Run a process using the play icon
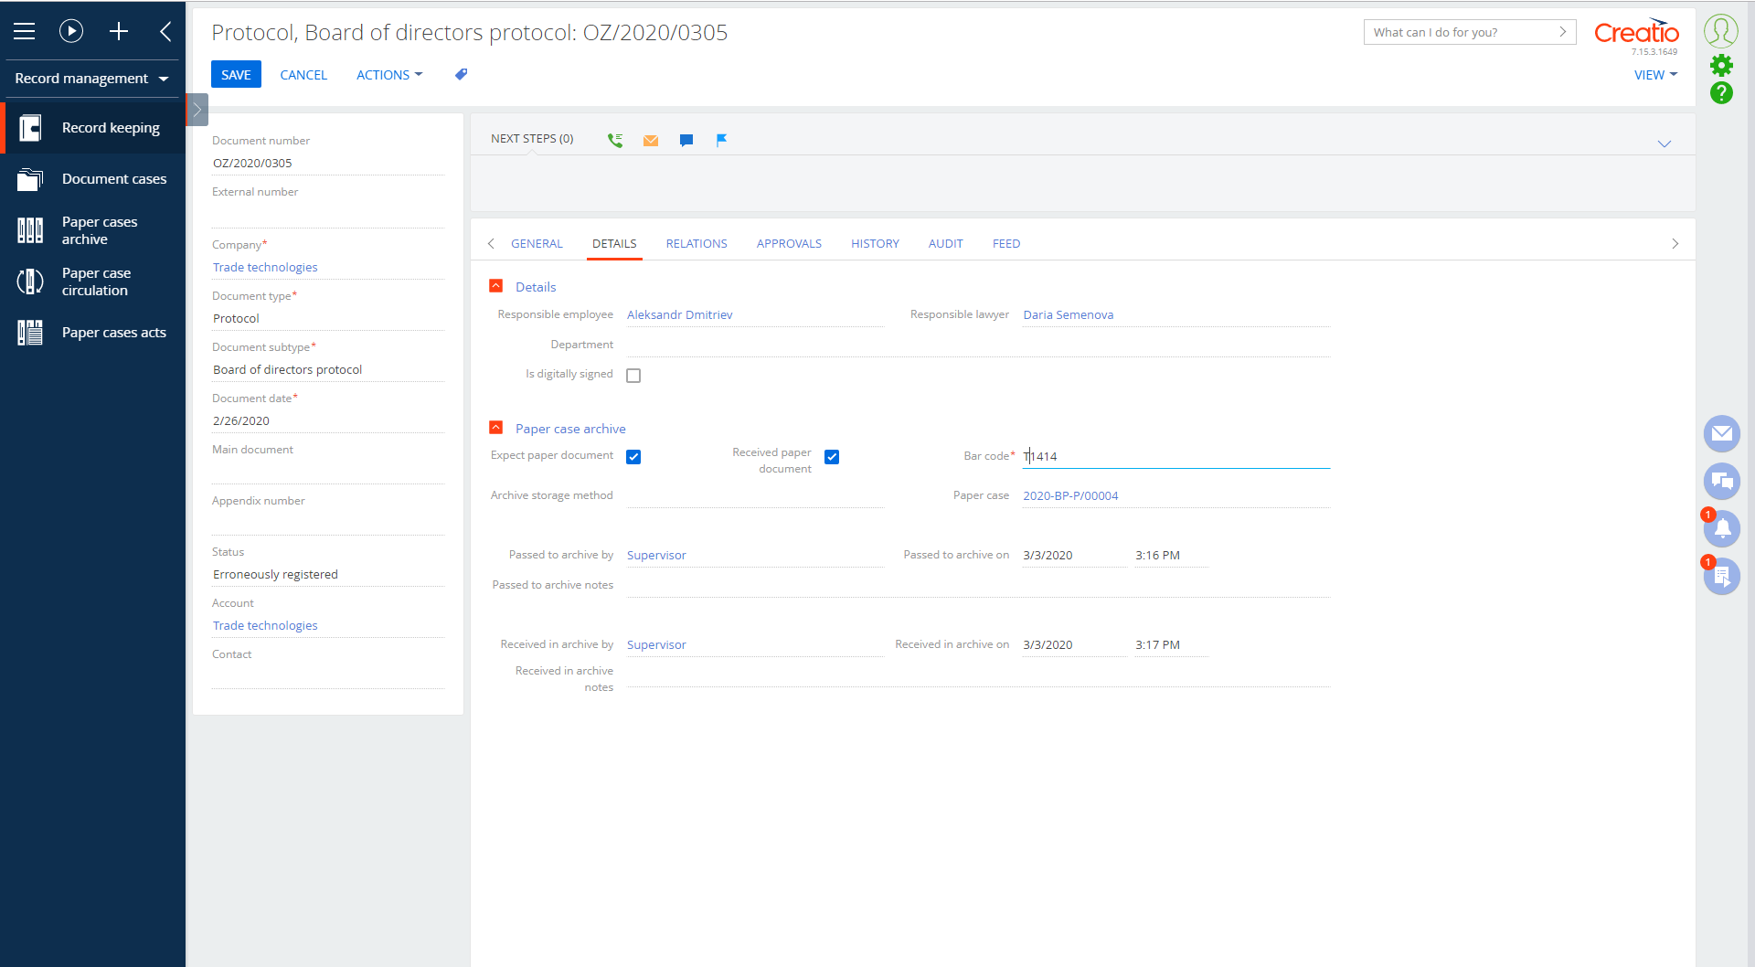 click(x=71, y=30)
